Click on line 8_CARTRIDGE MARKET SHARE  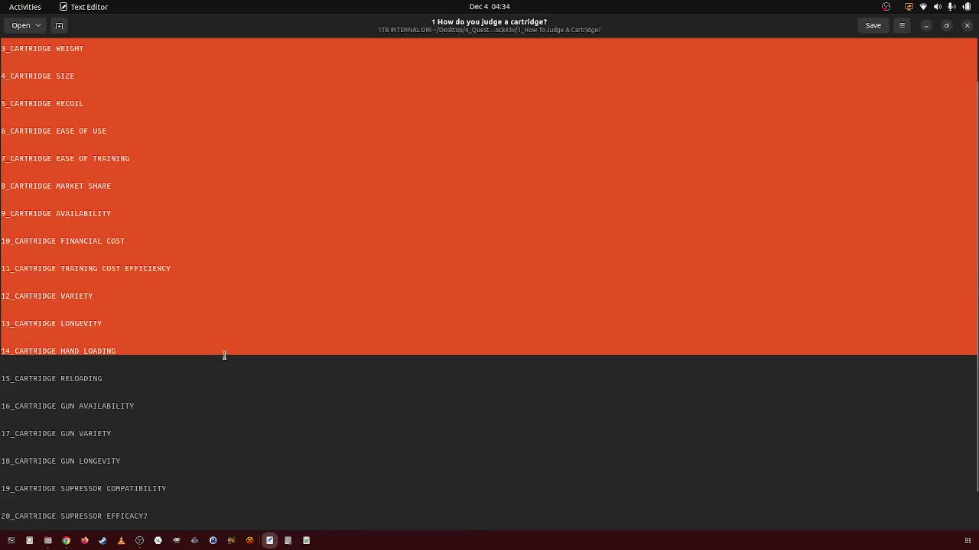coord(56,186)
